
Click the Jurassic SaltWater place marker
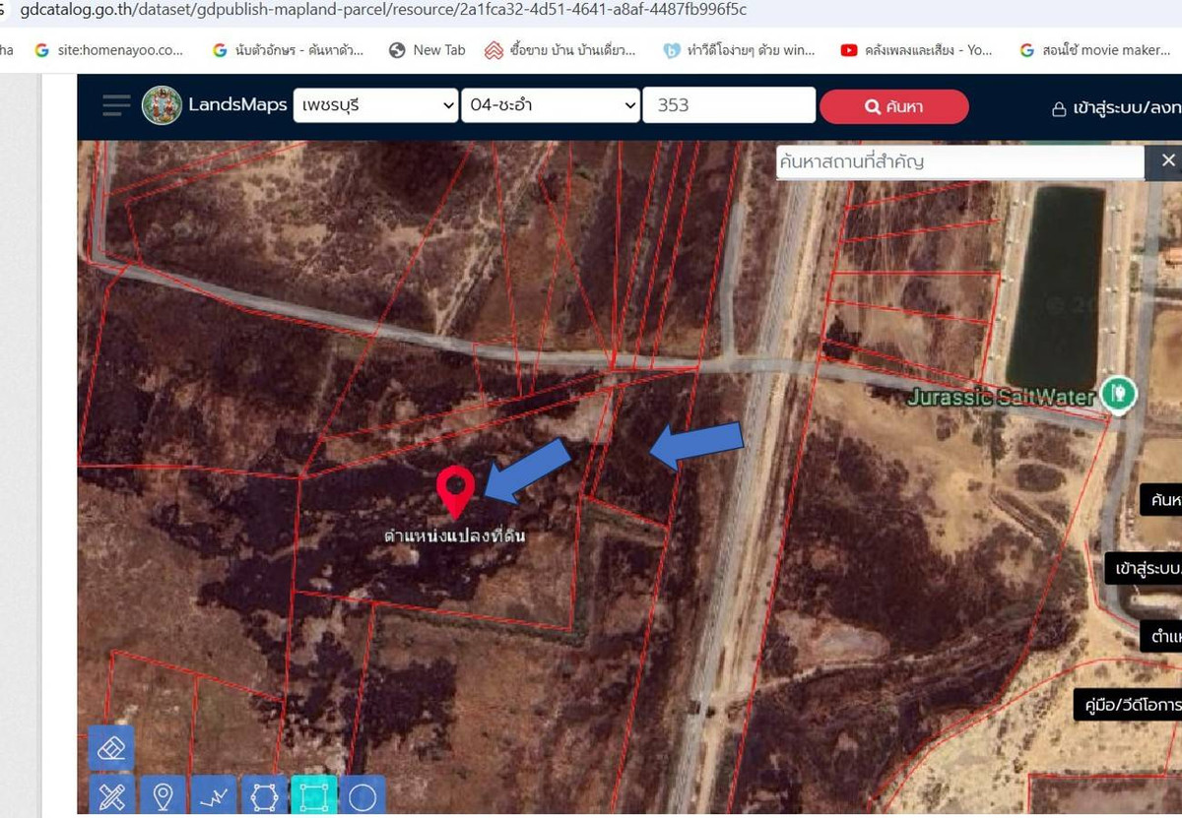tap(1117, 395)
